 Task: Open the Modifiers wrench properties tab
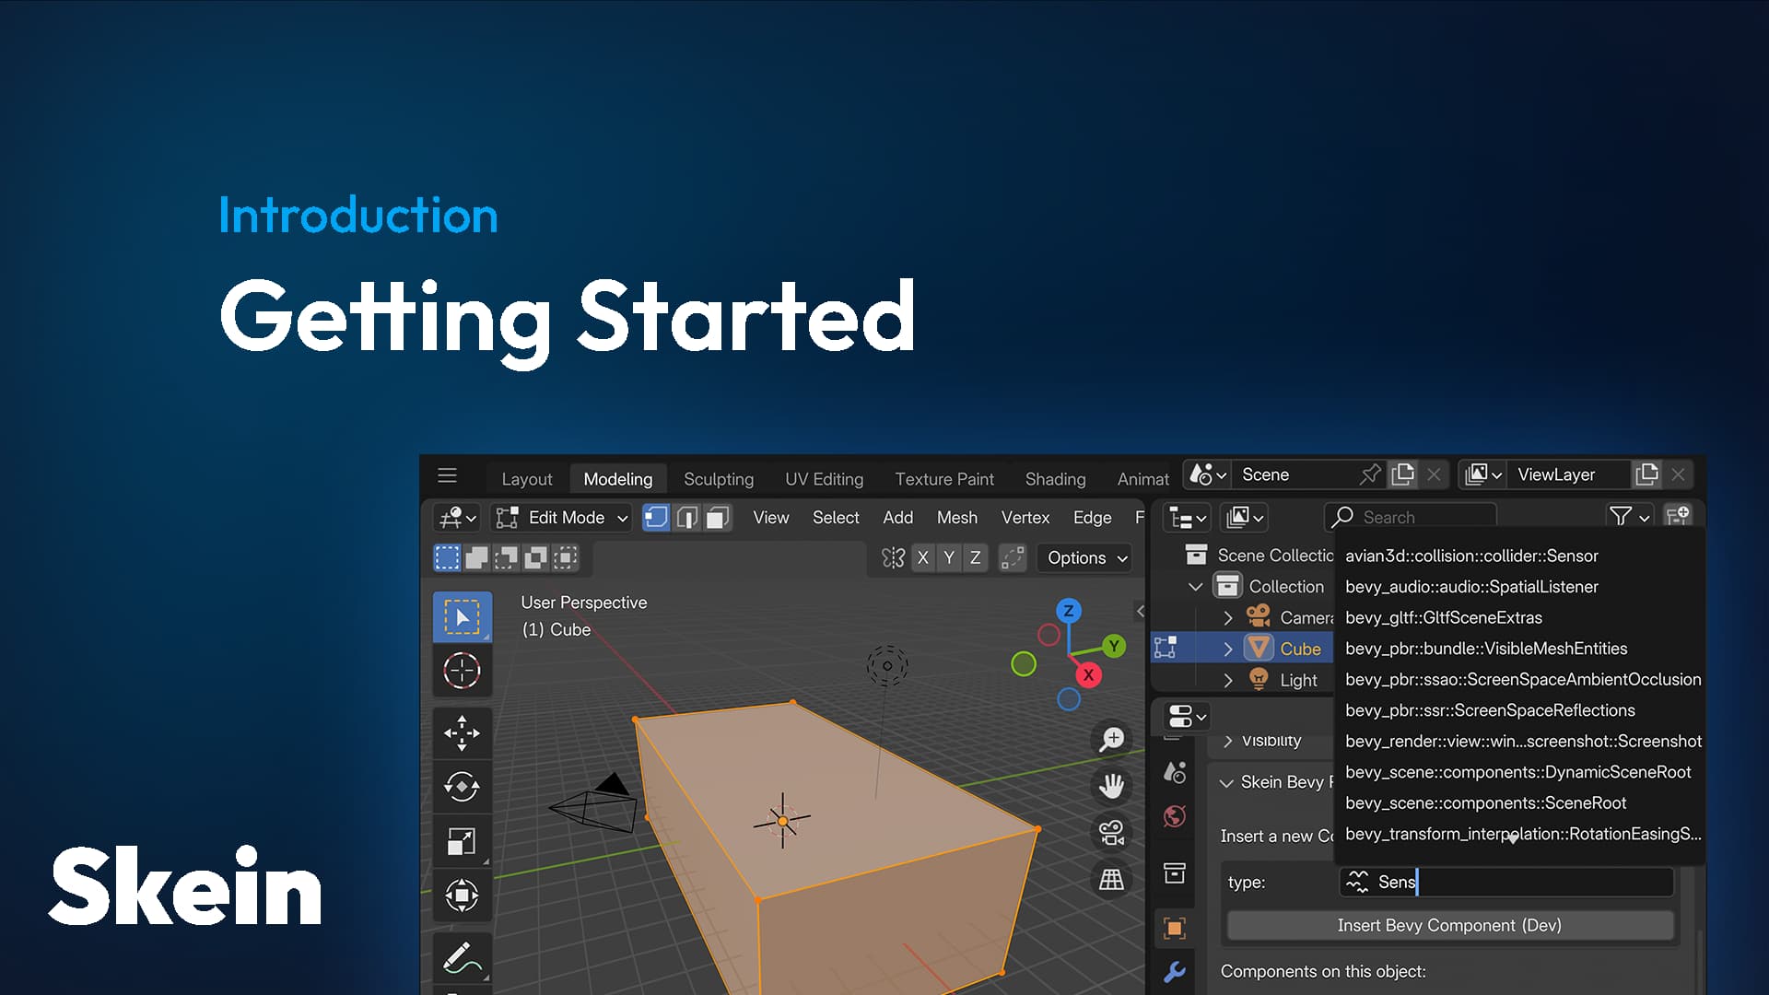(1174, 972)
